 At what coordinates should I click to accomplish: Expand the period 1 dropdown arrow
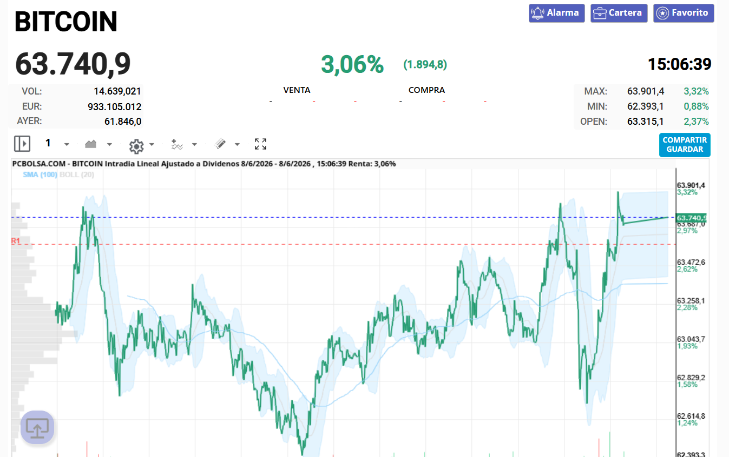(x=67, y=145)
